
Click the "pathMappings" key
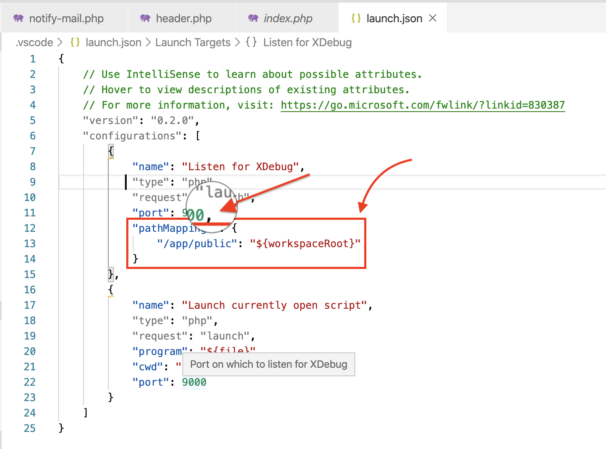pos(169,228)
